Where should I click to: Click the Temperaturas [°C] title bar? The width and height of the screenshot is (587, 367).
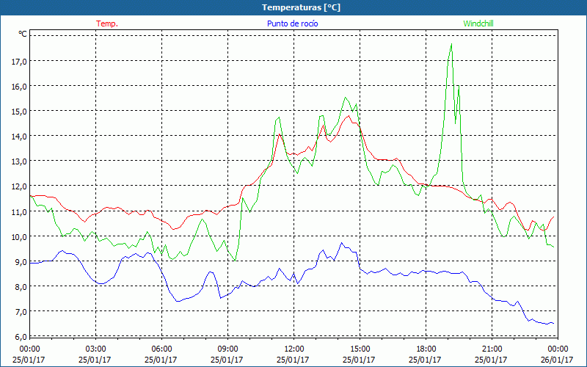coord(293,7)
